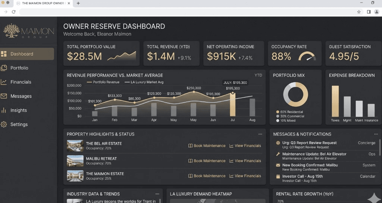Viewport: 382px width, 203px height.
Task: Restore the browser window
Action: [373, 3]
